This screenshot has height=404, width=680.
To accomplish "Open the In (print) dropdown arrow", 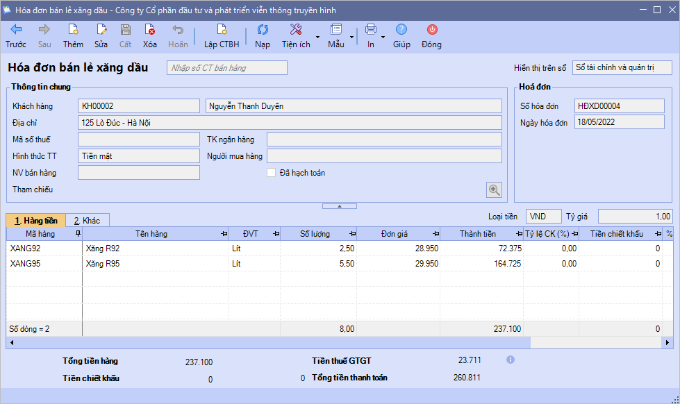I will click(x=383, y=37).
